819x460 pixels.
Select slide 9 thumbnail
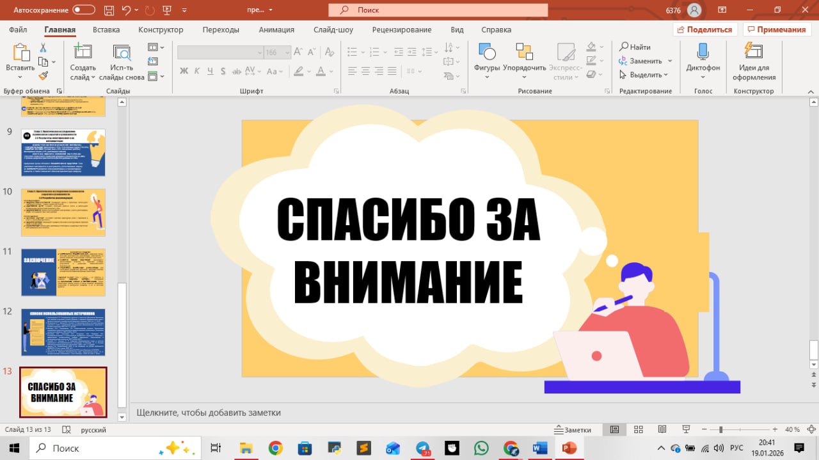click(63, 152)
